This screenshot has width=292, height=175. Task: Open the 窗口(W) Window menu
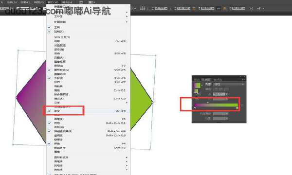click(53, 2)
